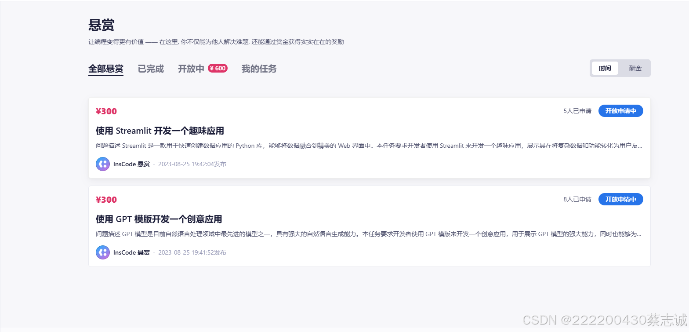Screen dimensions: 689x332
Task: Click 开放申请中 button on the Streamlit bounty
Action: point(621,111)
